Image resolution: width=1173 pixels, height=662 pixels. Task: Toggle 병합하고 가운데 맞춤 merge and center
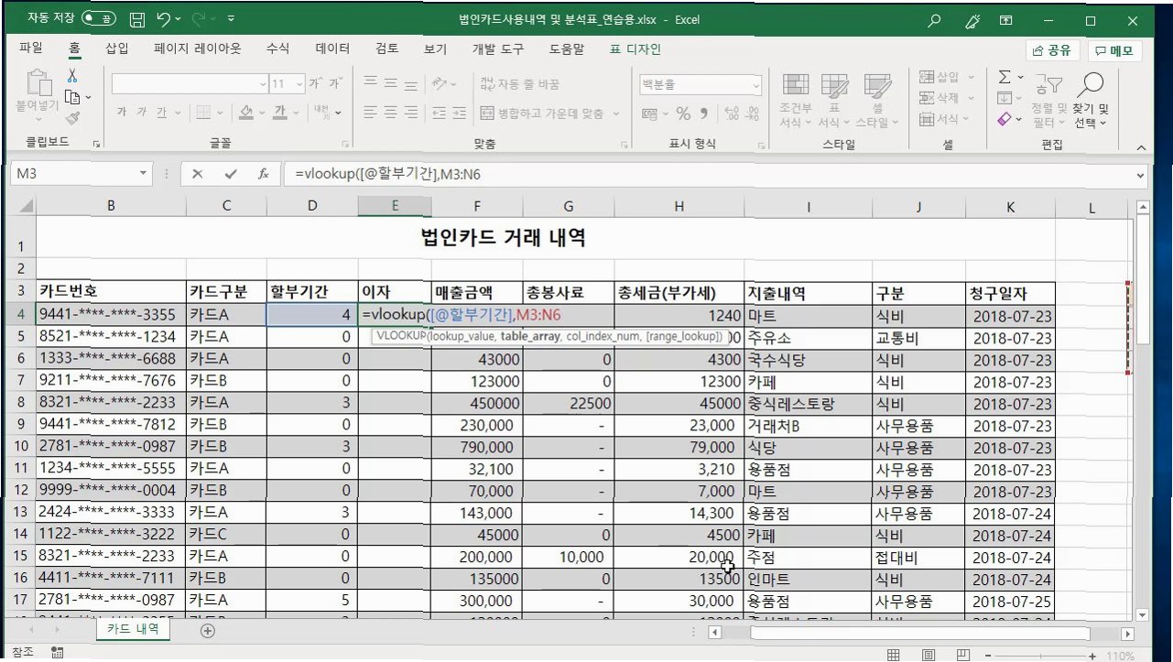point(542,114)
